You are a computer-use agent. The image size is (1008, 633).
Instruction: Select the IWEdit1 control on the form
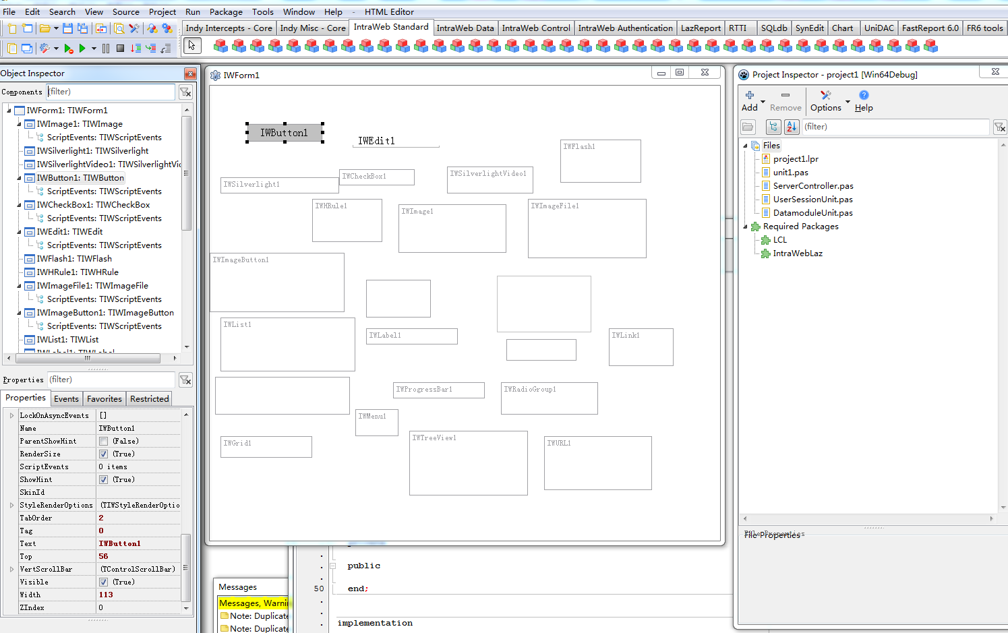pos(396,140)
